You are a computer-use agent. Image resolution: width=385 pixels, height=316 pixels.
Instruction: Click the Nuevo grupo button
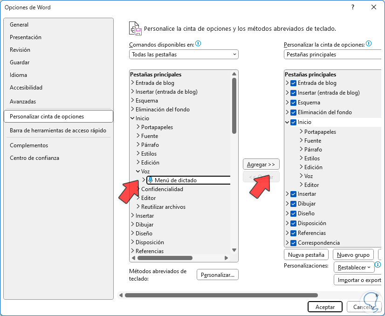(353, 254)
